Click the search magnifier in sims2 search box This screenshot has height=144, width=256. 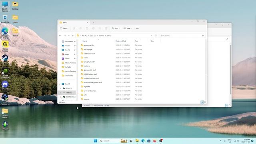[203, 36]
